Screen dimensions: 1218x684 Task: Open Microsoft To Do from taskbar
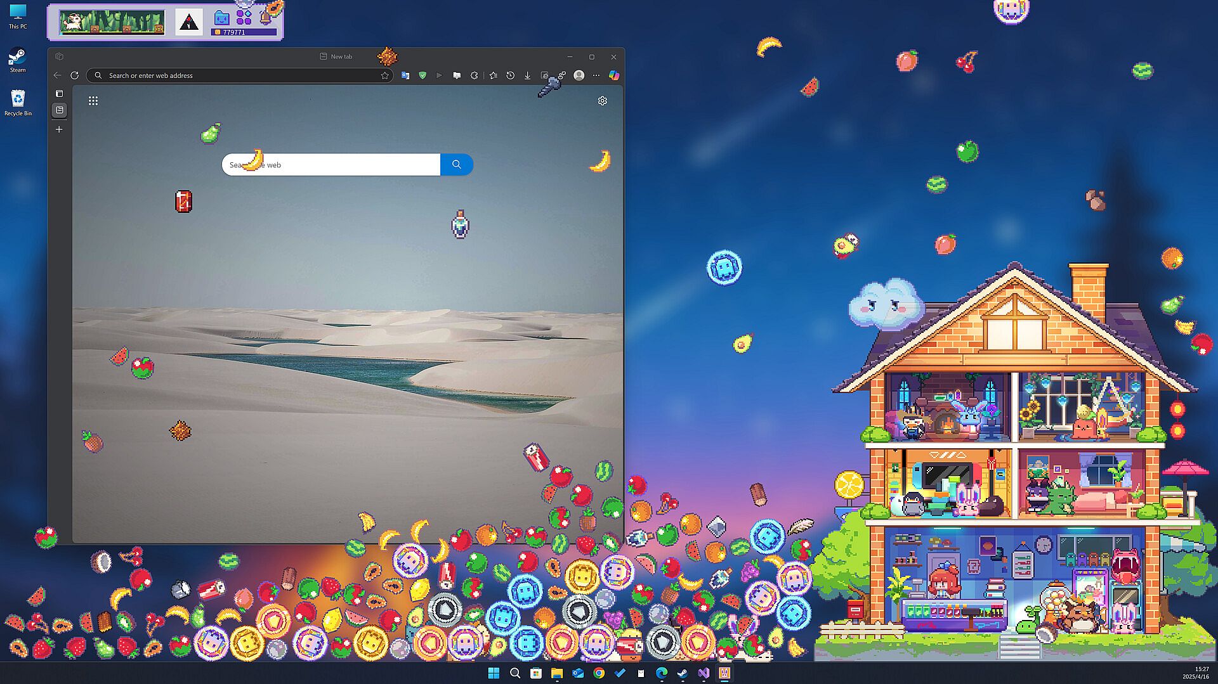pyautogui.click(x=620, y=673)
